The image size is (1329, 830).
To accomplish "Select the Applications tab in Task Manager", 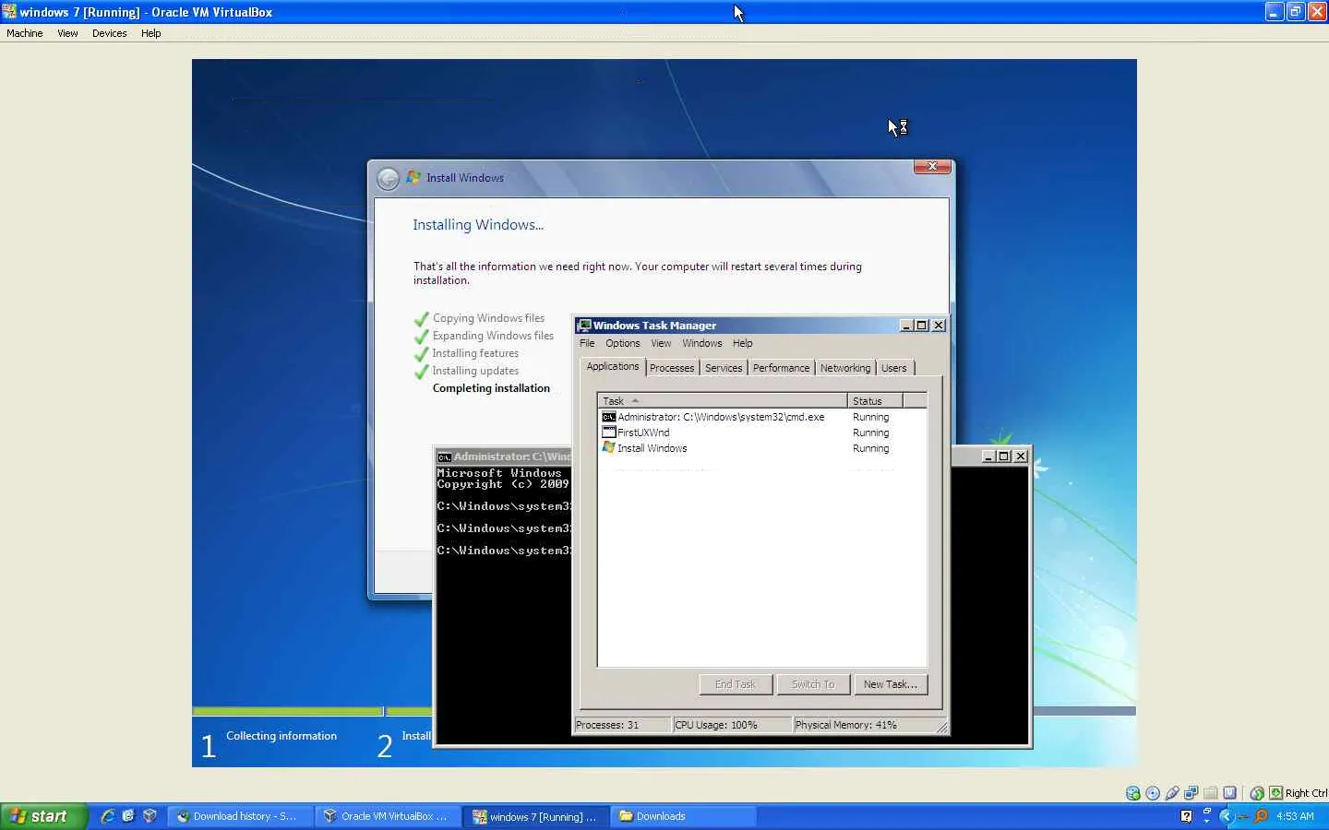I will [613, 366].
